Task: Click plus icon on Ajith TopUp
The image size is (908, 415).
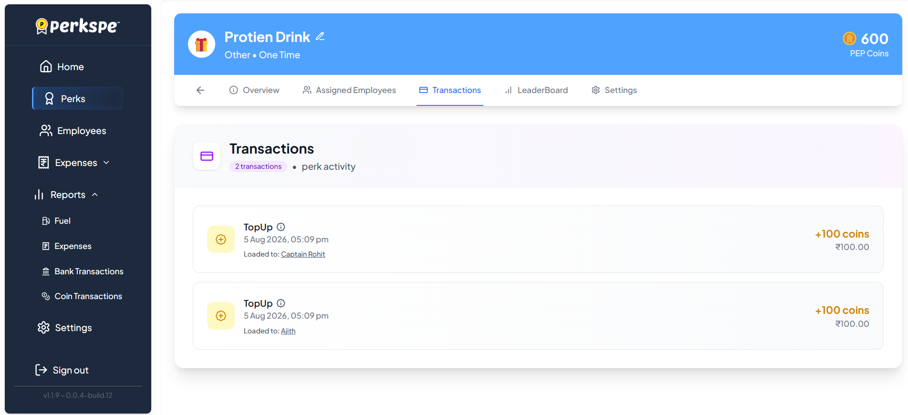Action: 221,316
